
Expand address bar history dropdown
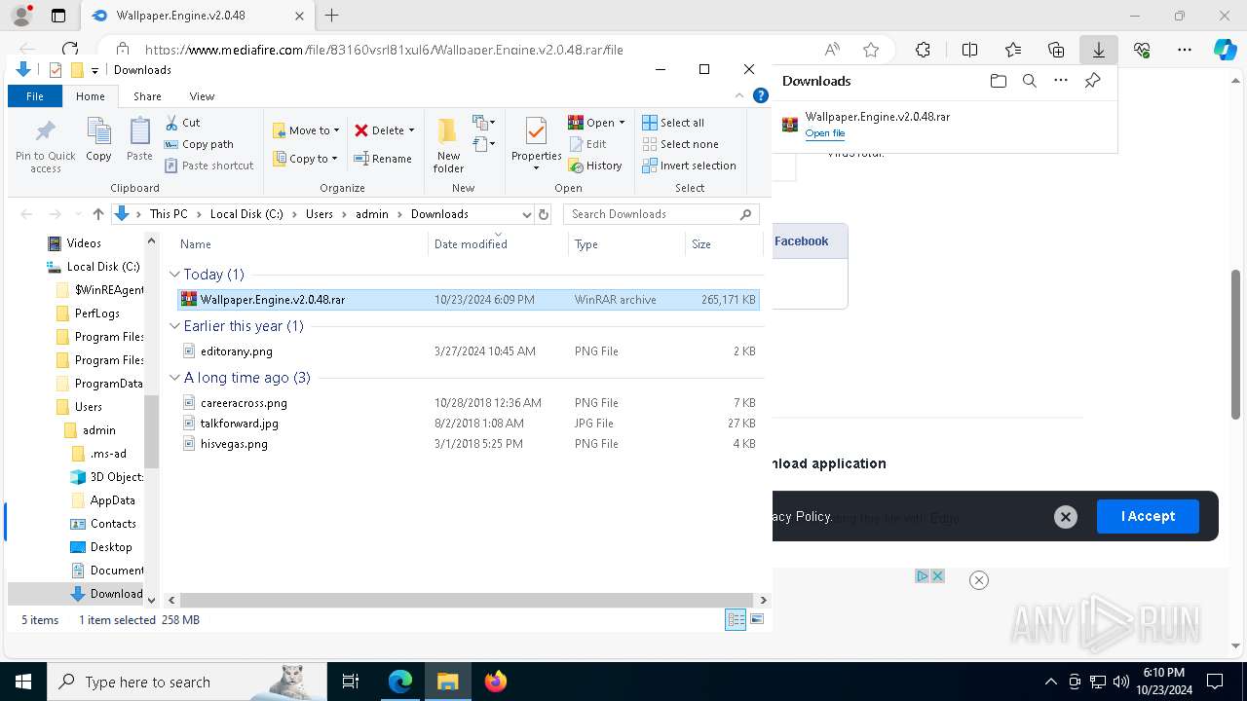(x=527, y=214)
